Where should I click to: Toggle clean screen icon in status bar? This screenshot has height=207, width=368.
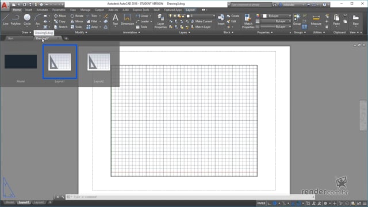359,203
